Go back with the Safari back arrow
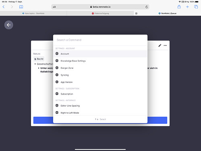Screen dimensions: 201x151 tap(4, 7)
